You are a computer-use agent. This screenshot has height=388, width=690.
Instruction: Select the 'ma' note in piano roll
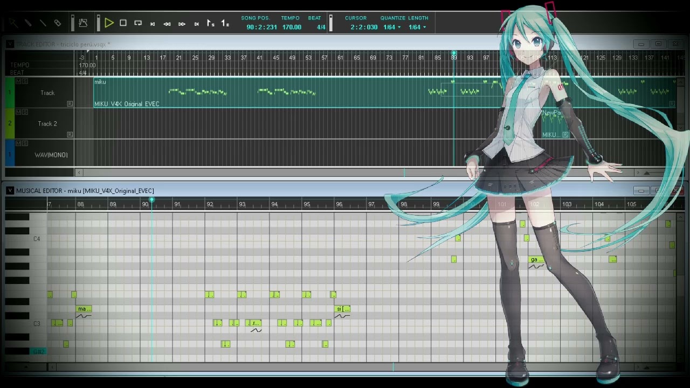tap(84, 309)
